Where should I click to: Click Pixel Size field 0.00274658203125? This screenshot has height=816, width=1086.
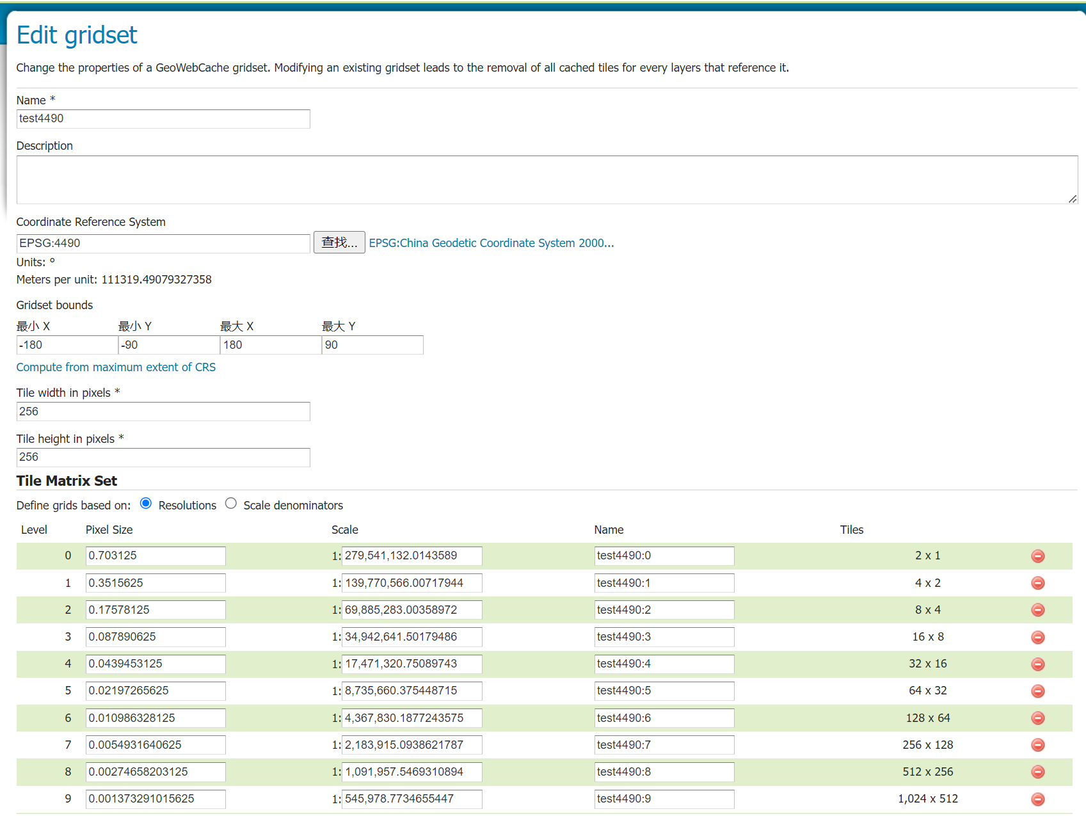(x=156, y=772)
